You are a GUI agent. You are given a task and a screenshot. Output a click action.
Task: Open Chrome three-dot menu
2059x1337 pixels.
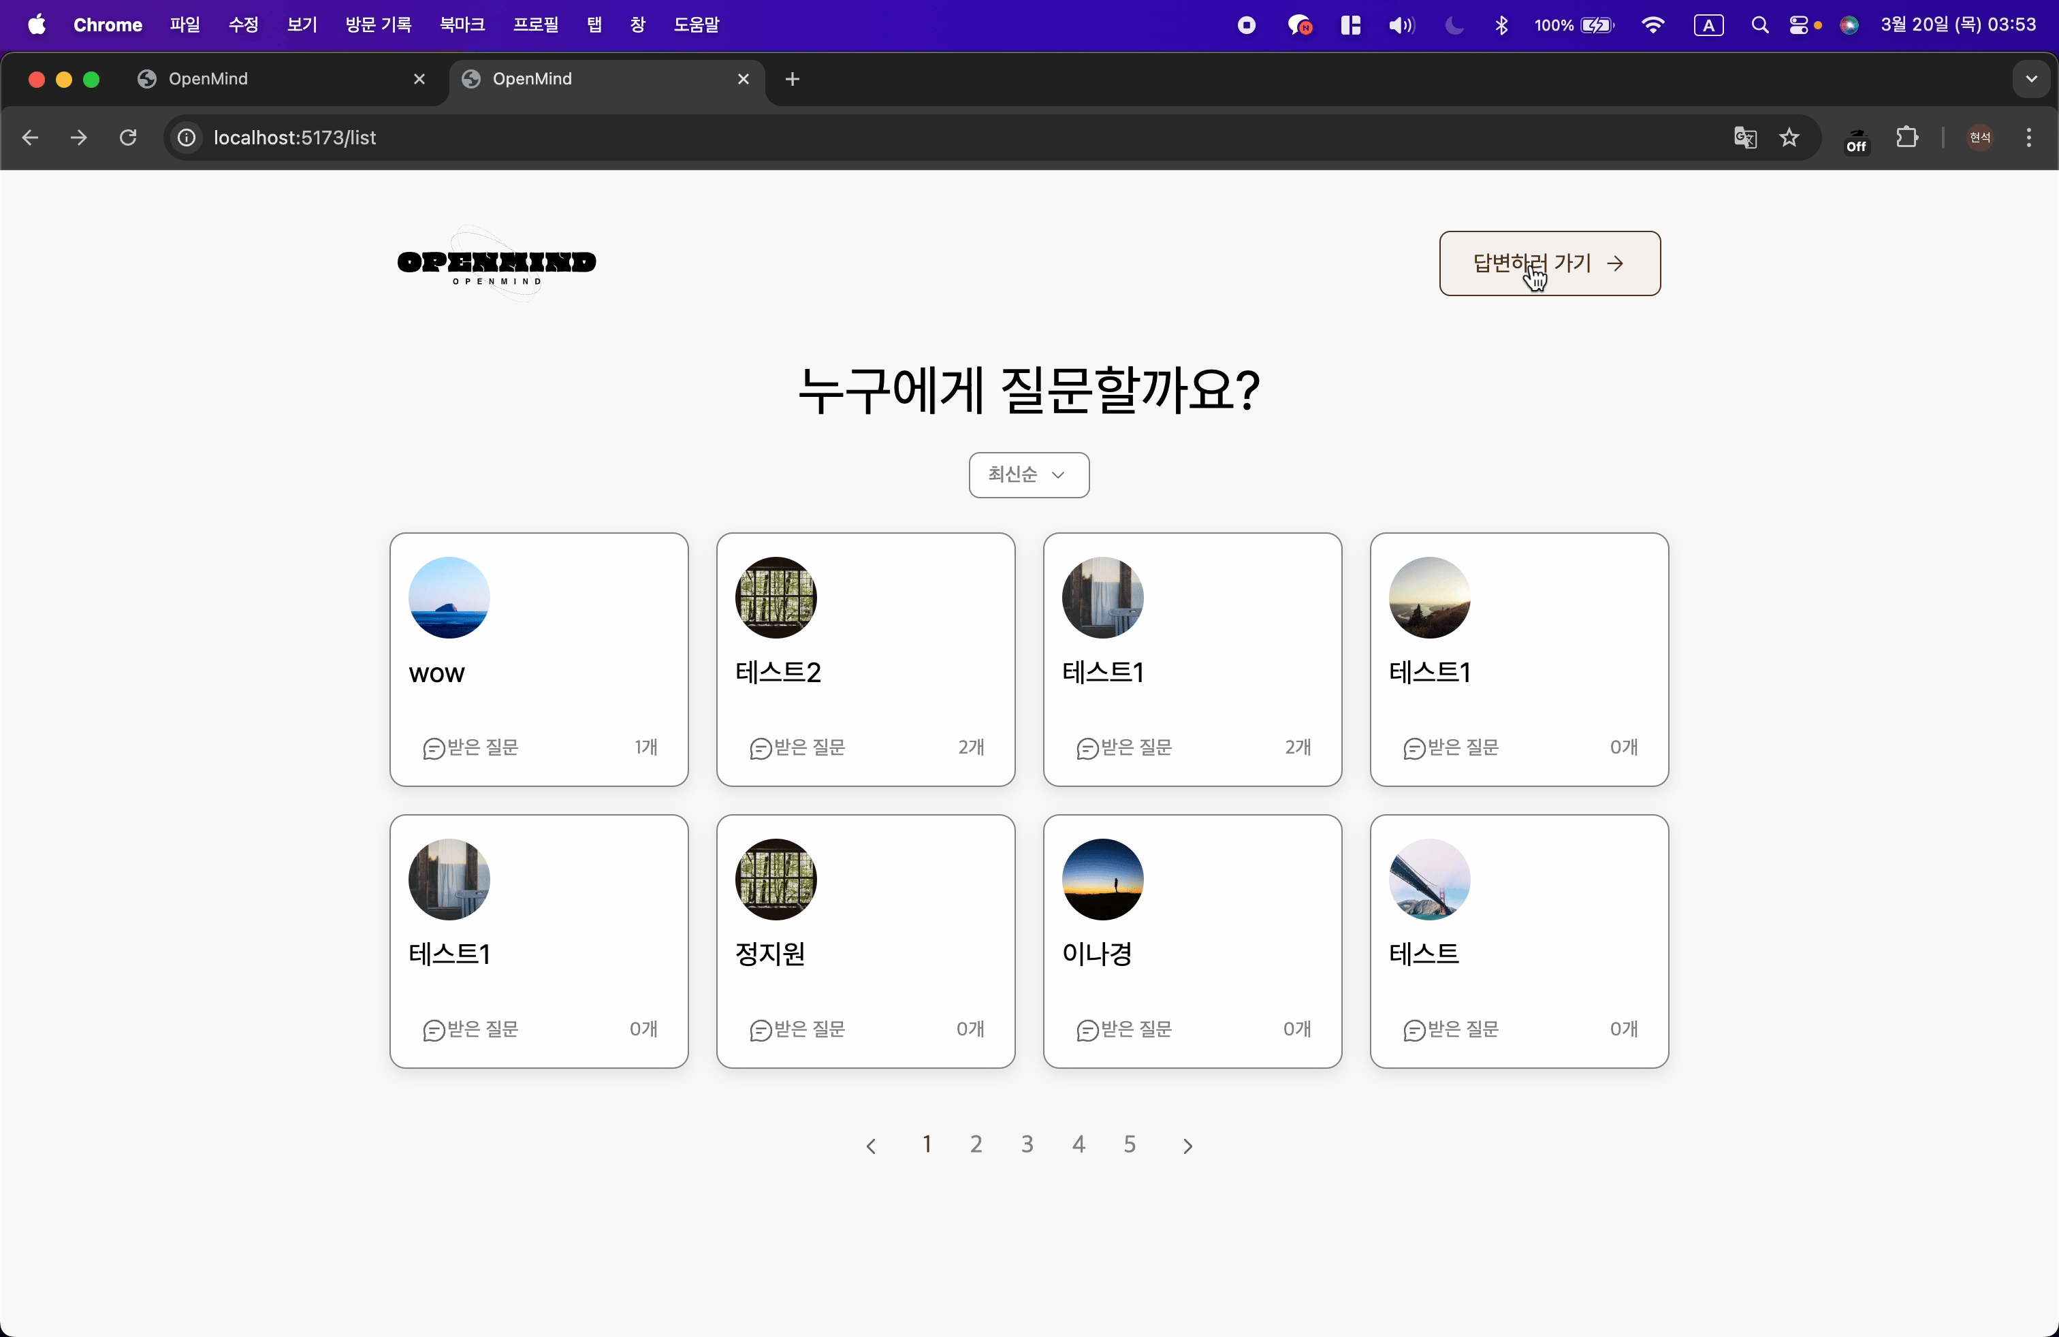[2029, 138]
